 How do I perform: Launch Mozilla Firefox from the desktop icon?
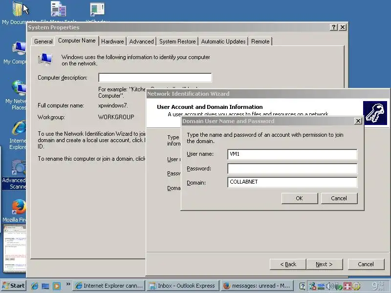(19, 207)
